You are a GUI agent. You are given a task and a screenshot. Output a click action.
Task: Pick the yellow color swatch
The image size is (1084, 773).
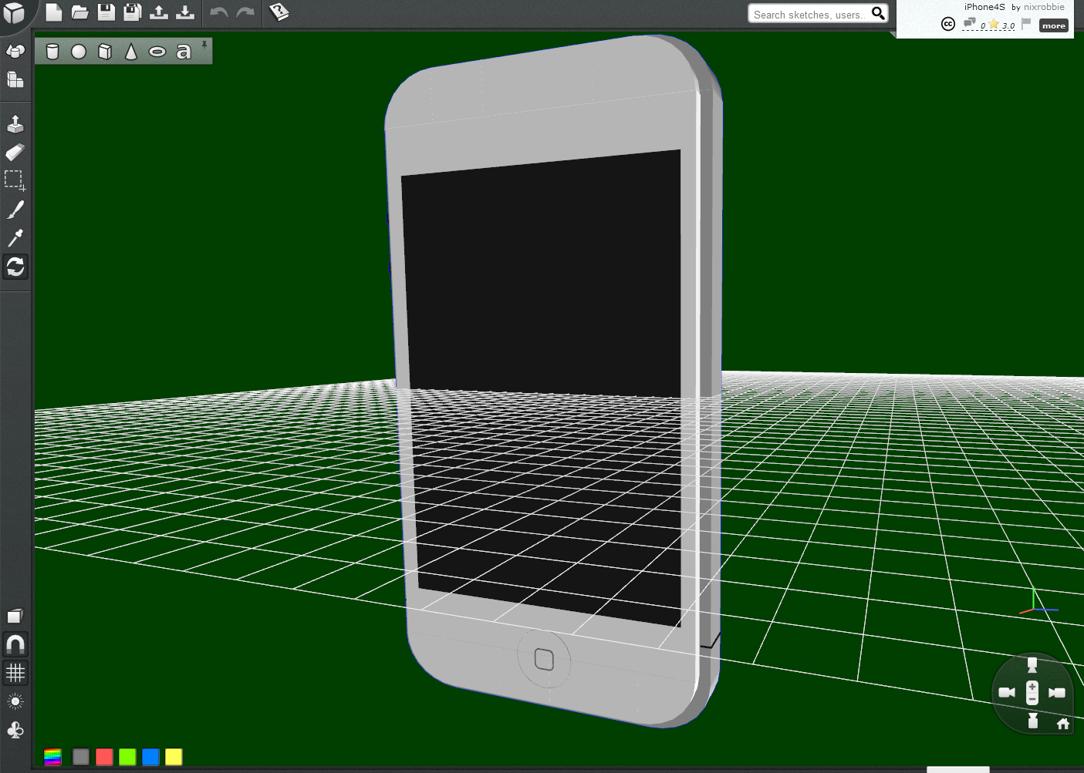click(x=174, y=757)
